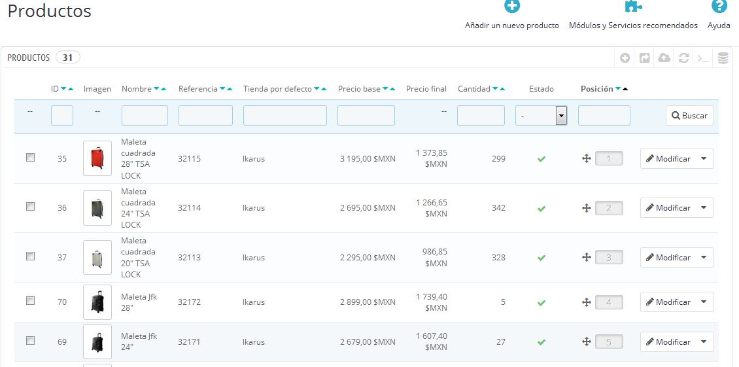Focus the Precio base filter field
This screenshot has height=367, width=739.
[x=366, y=116]
